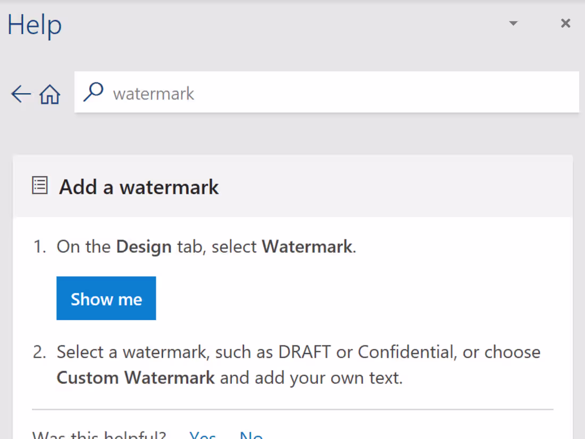The height and width of the screenshot is (439, 585).
Task: Click the bold Custom Watermark text
Action: click(136, 378)
